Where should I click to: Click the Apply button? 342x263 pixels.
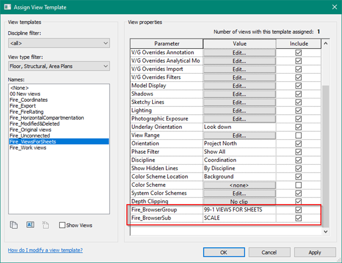pyautogui.click(x=315, y=252)
